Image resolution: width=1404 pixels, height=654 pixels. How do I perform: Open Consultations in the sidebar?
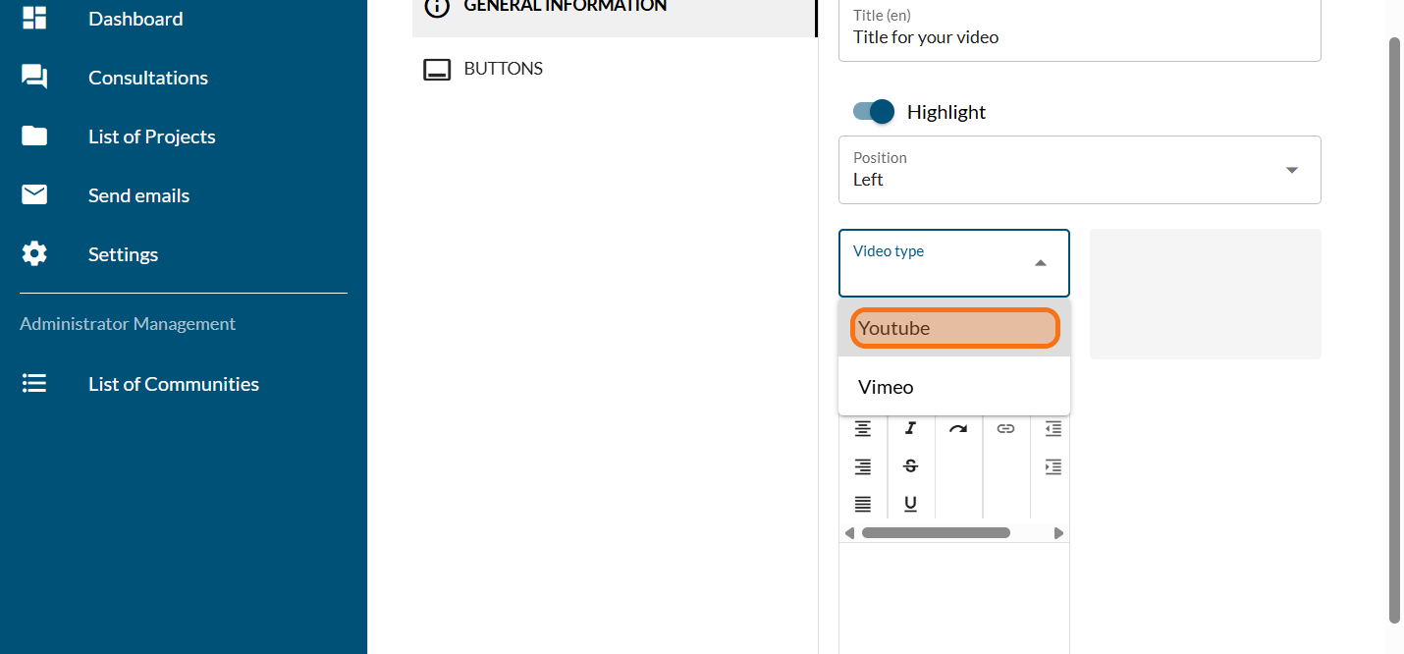point(147,78)
